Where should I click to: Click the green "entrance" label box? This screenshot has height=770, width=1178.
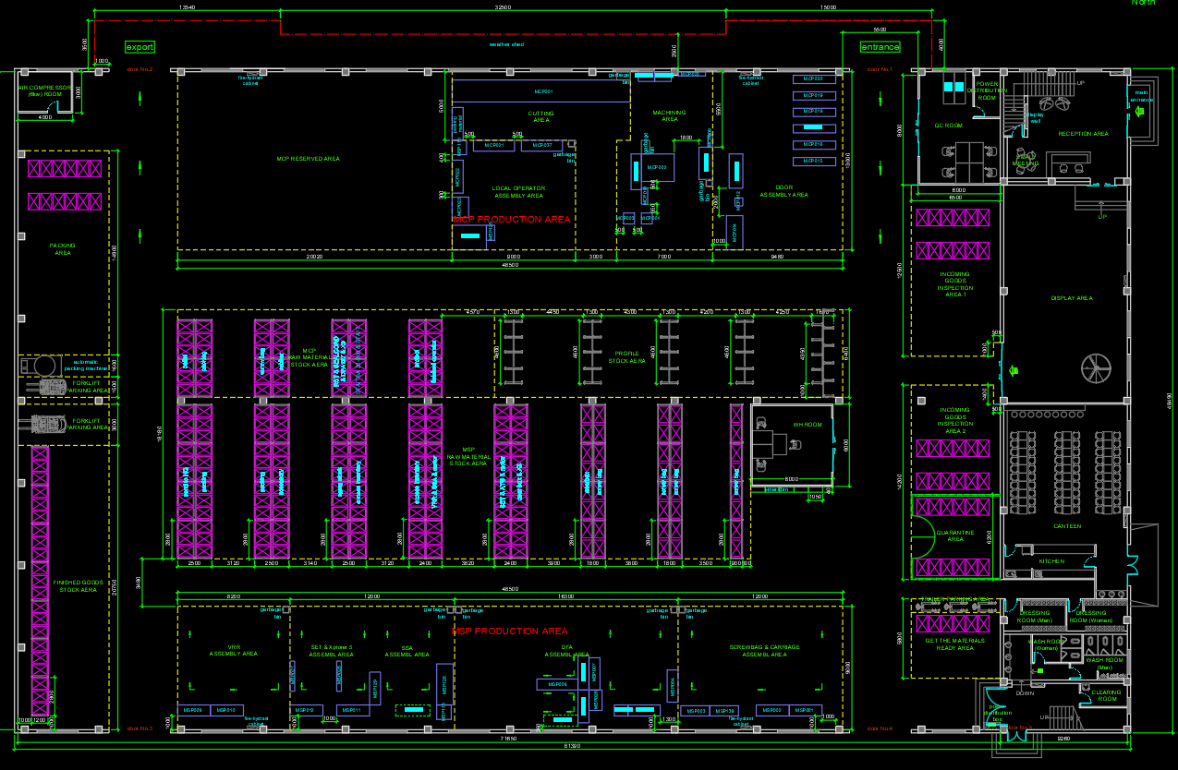[880, 47]
